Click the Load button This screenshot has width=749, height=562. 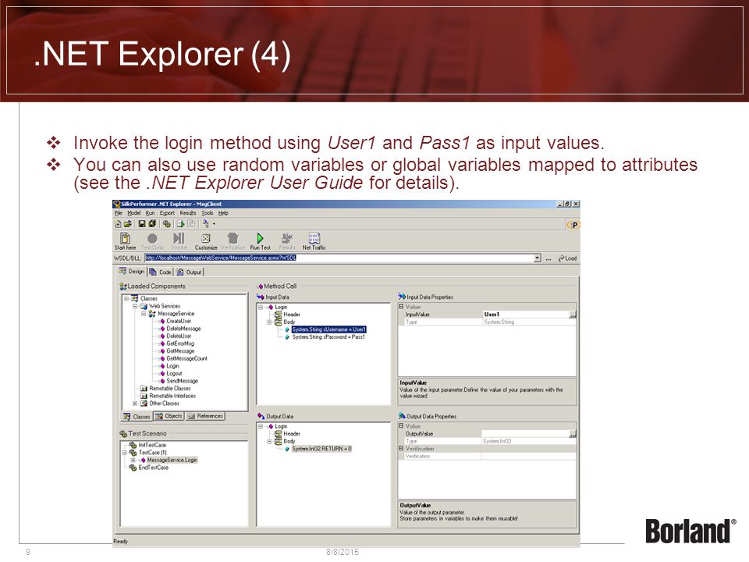567,258
